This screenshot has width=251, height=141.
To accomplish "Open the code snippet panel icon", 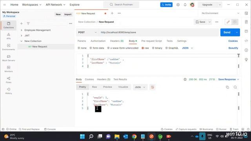I will click(246, 41).
